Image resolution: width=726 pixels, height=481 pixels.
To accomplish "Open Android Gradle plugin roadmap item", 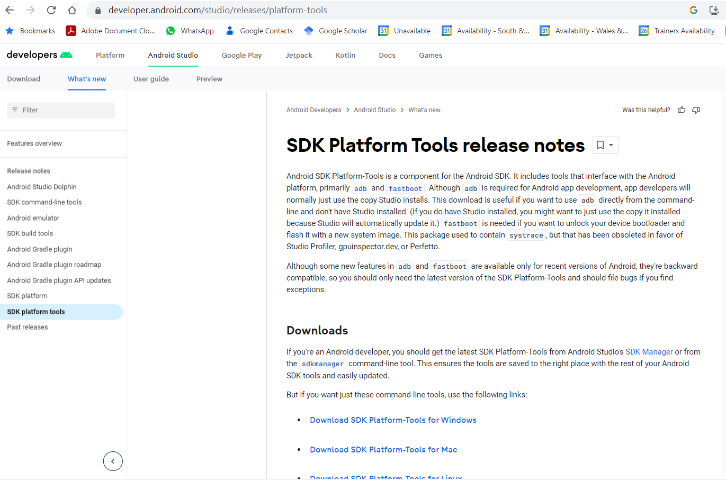I will point(54,265).
